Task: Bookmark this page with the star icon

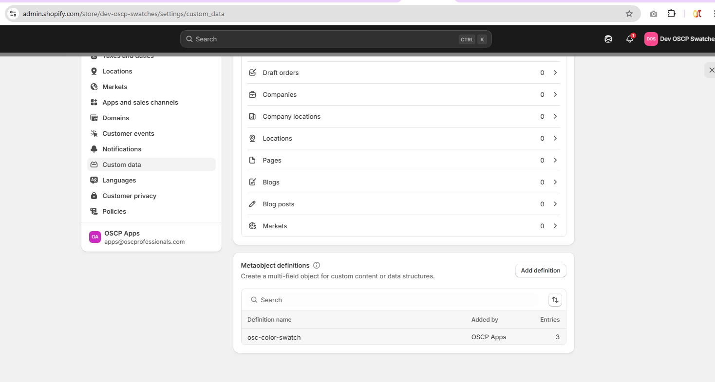Action: 629,14
